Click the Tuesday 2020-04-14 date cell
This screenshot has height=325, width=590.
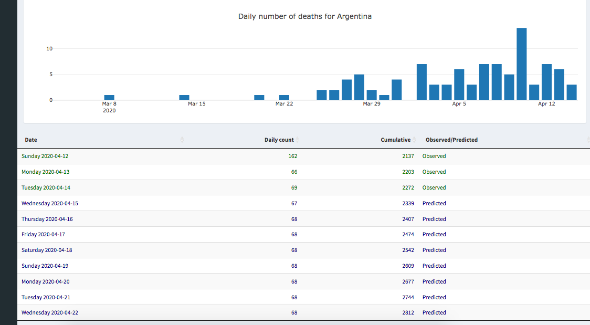[x=46, y=187]
